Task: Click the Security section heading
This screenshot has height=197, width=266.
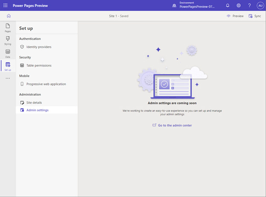Action: point(25,57)
